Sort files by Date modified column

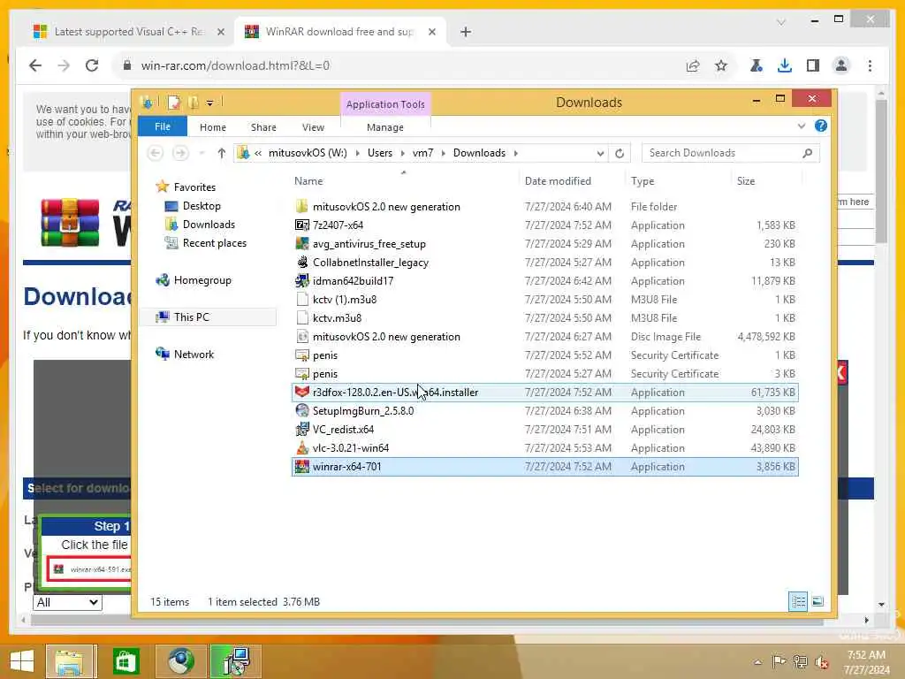point(573,181)
